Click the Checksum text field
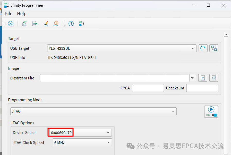Viewport: 231px width, 155px height. click(x=202, y=88)
